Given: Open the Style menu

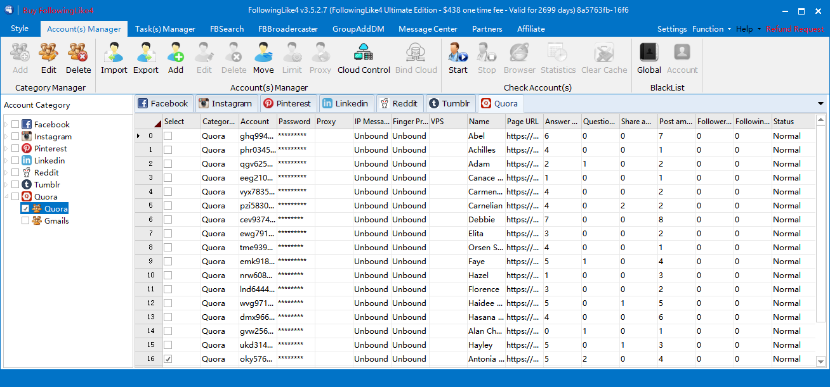Looking at the screenshot, I should click(20, 29).
